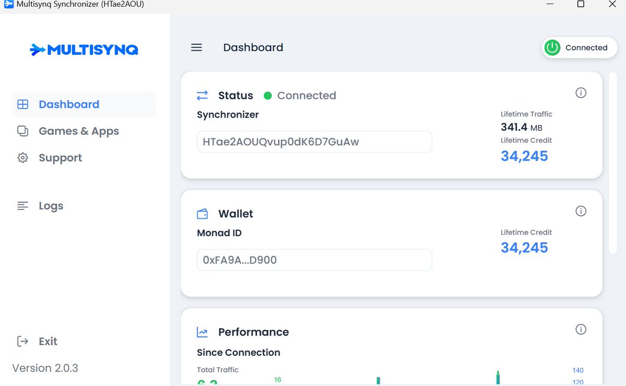Open info icon on Performance card
This screenshot has height=386, width=626.
581,329
